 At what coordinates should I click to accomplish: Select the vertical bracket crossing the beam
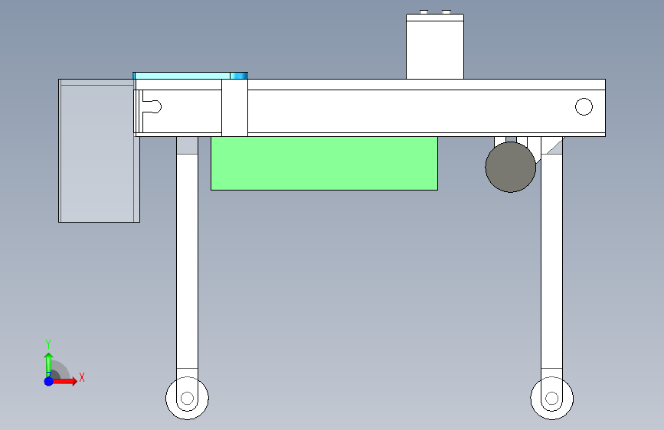(234, 108)
